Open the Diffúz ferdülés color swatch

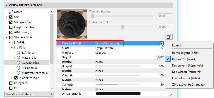(118, 94)
